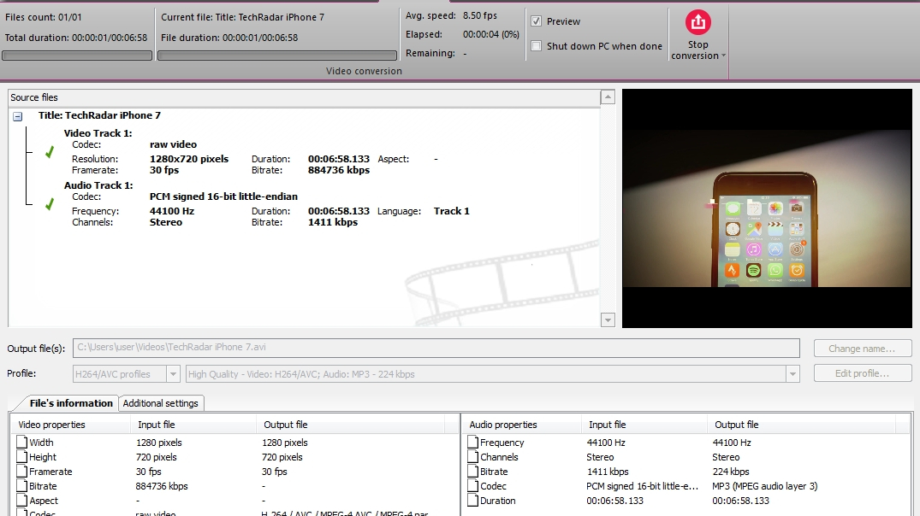Click the green checkmark for Audio Track 1

[50, 204]
